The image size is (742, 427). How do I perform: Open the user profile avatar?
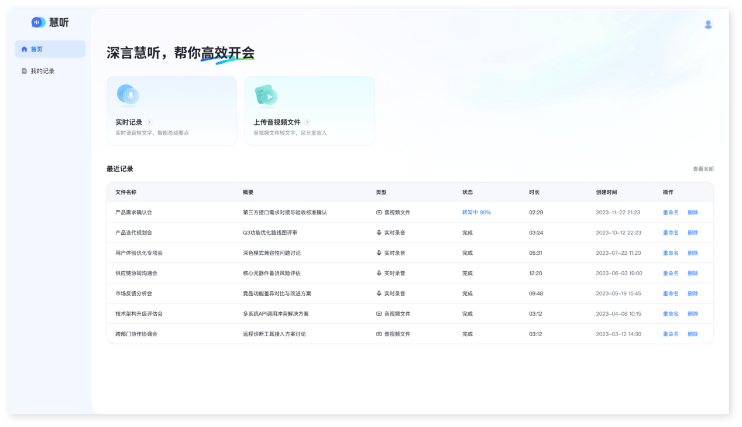coord(708,25)
